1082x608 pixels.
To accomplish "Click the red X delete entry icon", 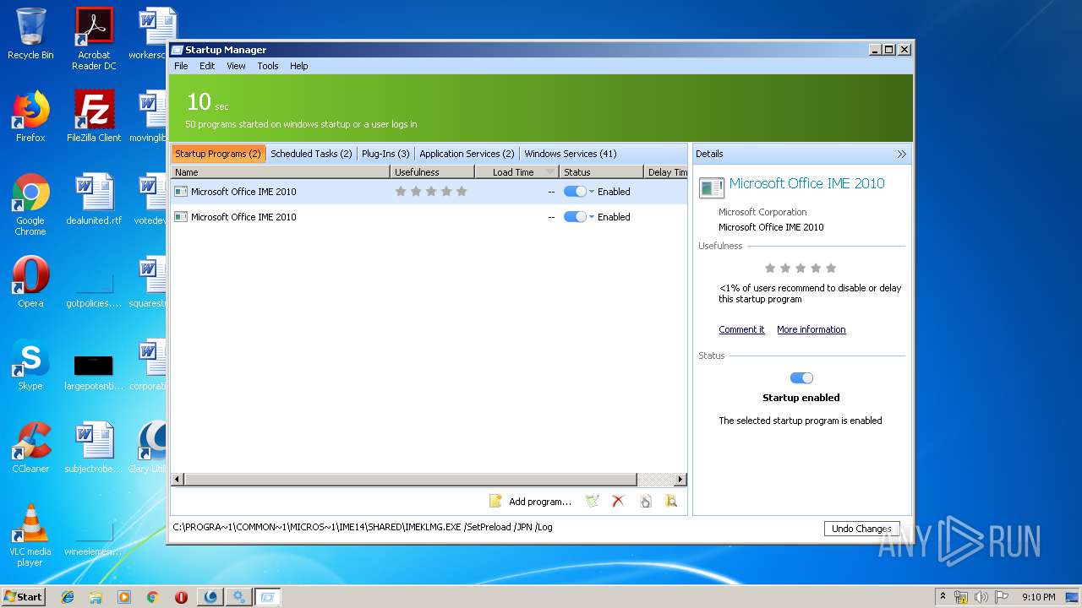I will point(618,501).
